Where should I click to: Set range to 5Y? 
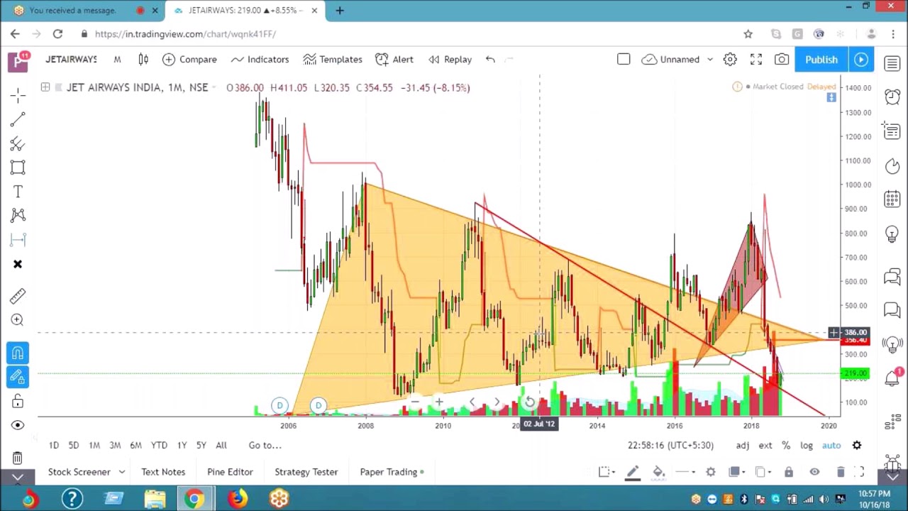(x=201, y=445)
